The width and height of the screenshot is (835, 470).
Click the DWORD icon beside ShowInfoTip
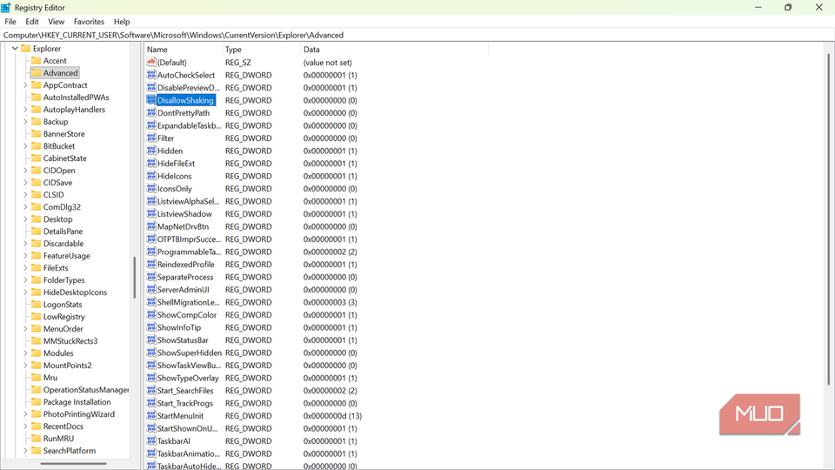pos(151,328)
